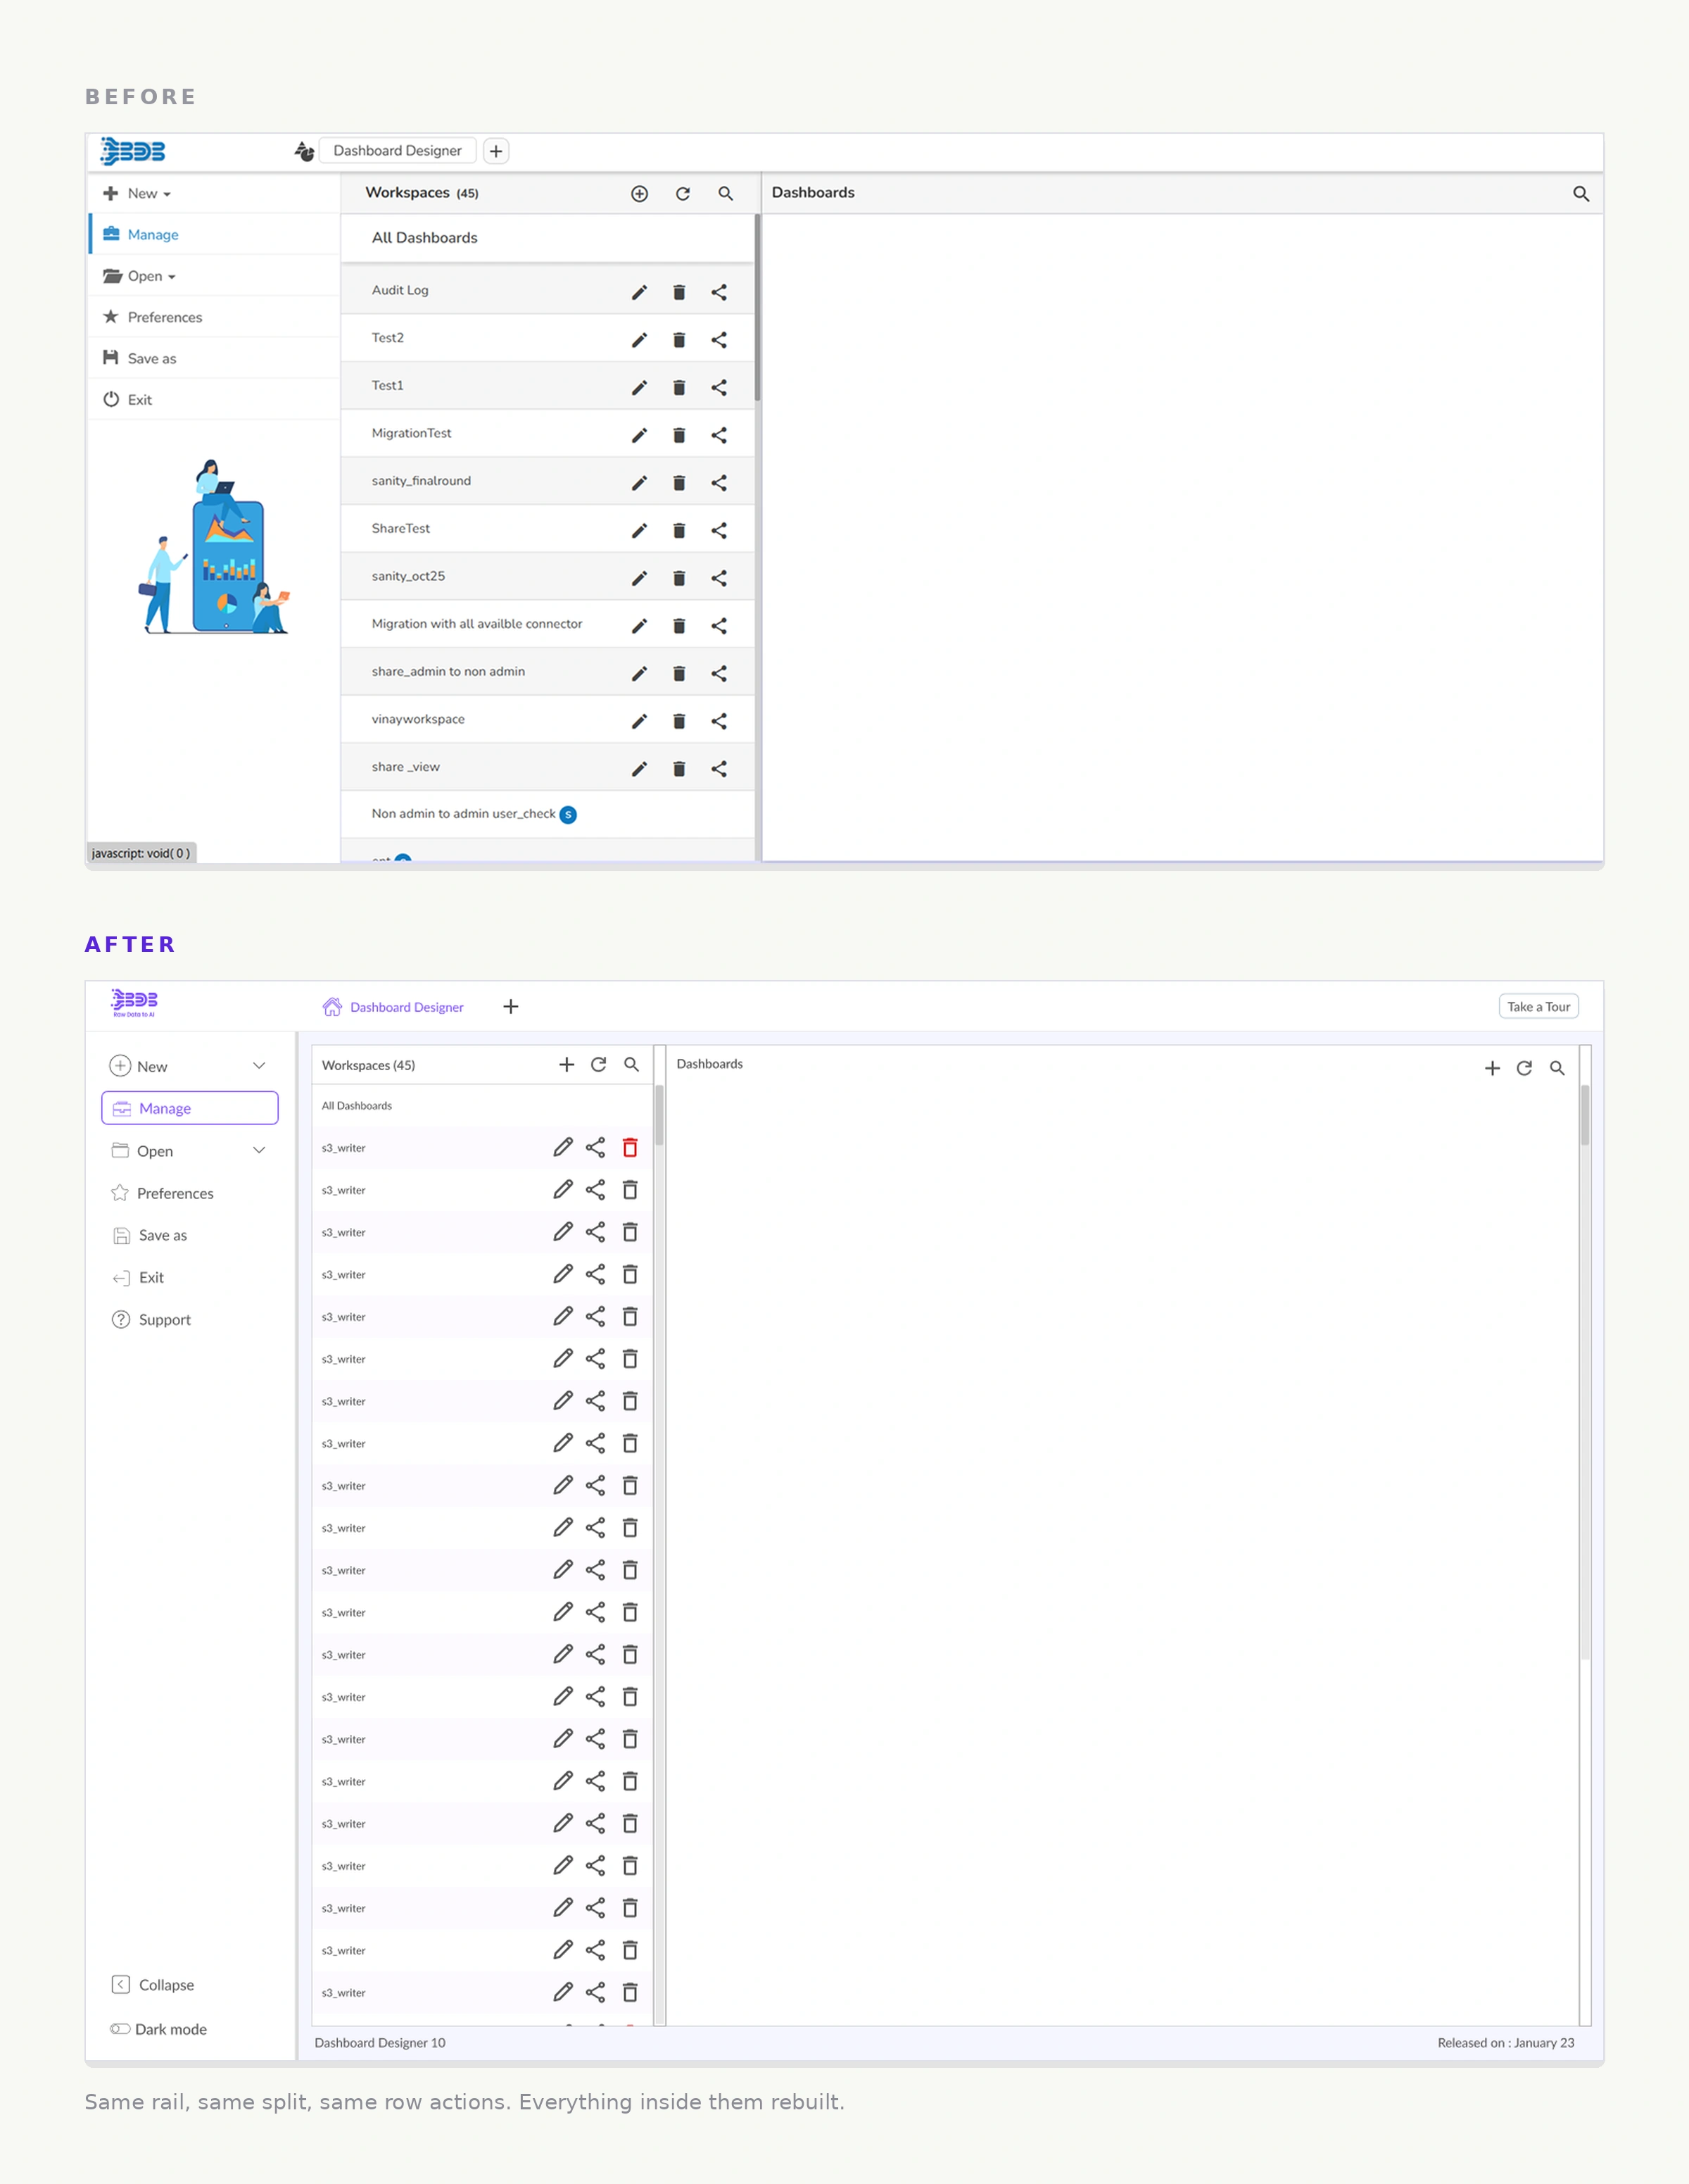Click the red trash icon on the first s3_writer row

click(x=630, y=1147)
